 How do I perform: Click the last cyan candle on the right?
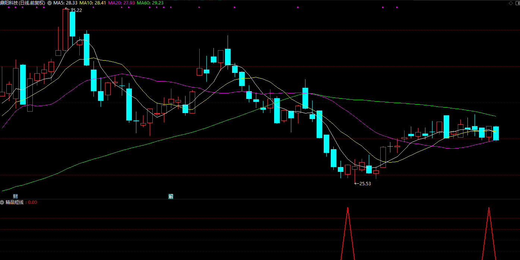coord(496,133)
